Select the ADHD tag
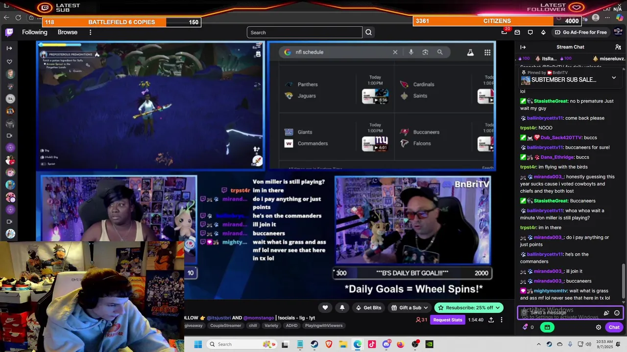This screenshot has height=352, width=627. pos(291,326)
